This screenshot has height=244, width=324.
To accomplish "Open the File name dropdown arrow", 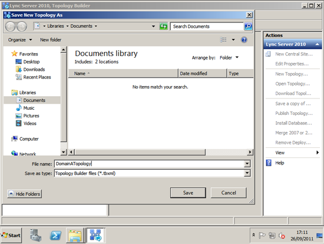I will 247,164.
